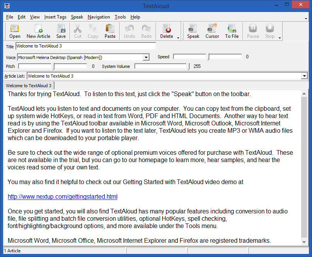Click into the Title text field
Viewport: 312px width, 257px height.
click(x=85, y=46)
